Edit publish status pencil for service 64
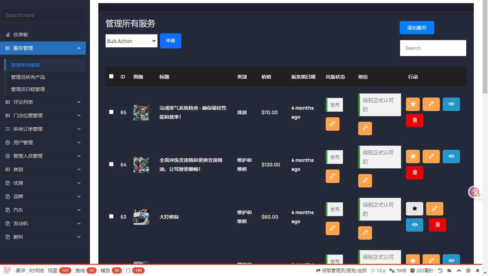 point(333,176)
